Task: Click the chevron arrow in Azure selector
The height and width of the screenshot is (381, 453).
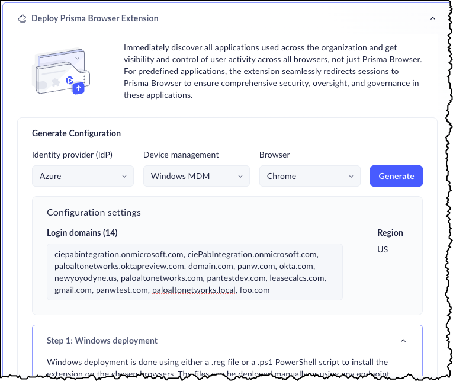Action: click(x=124, y=177)
